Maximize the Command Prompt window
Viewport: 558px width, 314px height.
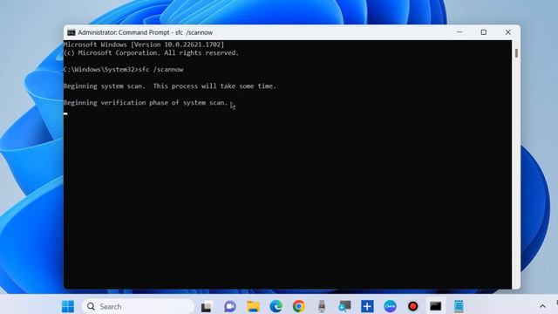[x=484, y=32]
